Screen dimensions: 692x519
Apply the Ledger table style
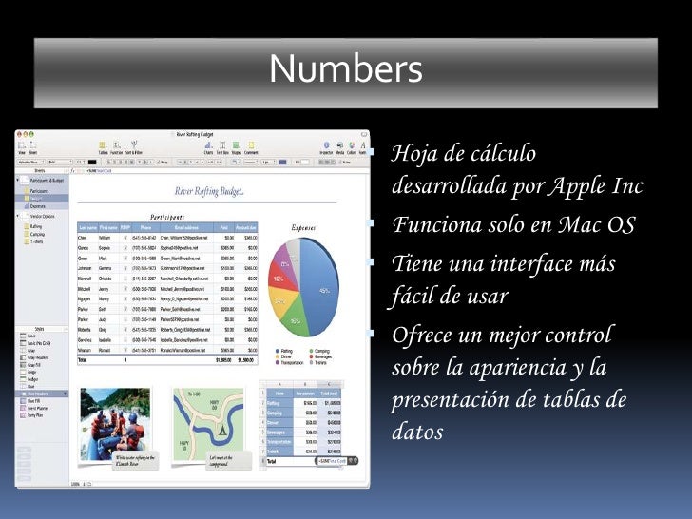pos(29,379)
